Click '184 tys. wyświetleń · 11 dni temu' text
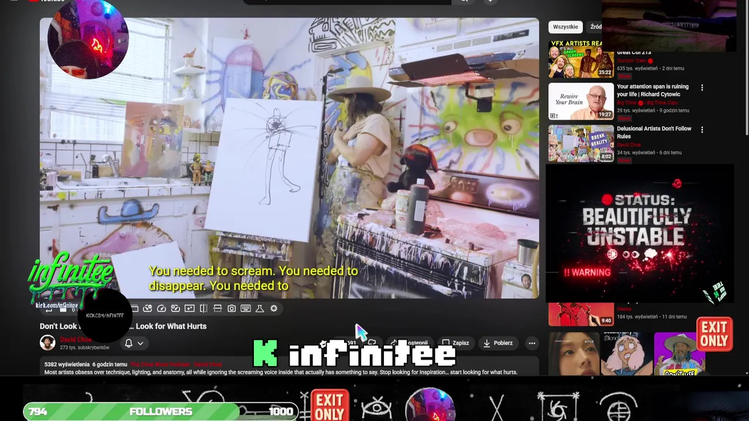The image size is (749, 421). (x=652, y=317)
